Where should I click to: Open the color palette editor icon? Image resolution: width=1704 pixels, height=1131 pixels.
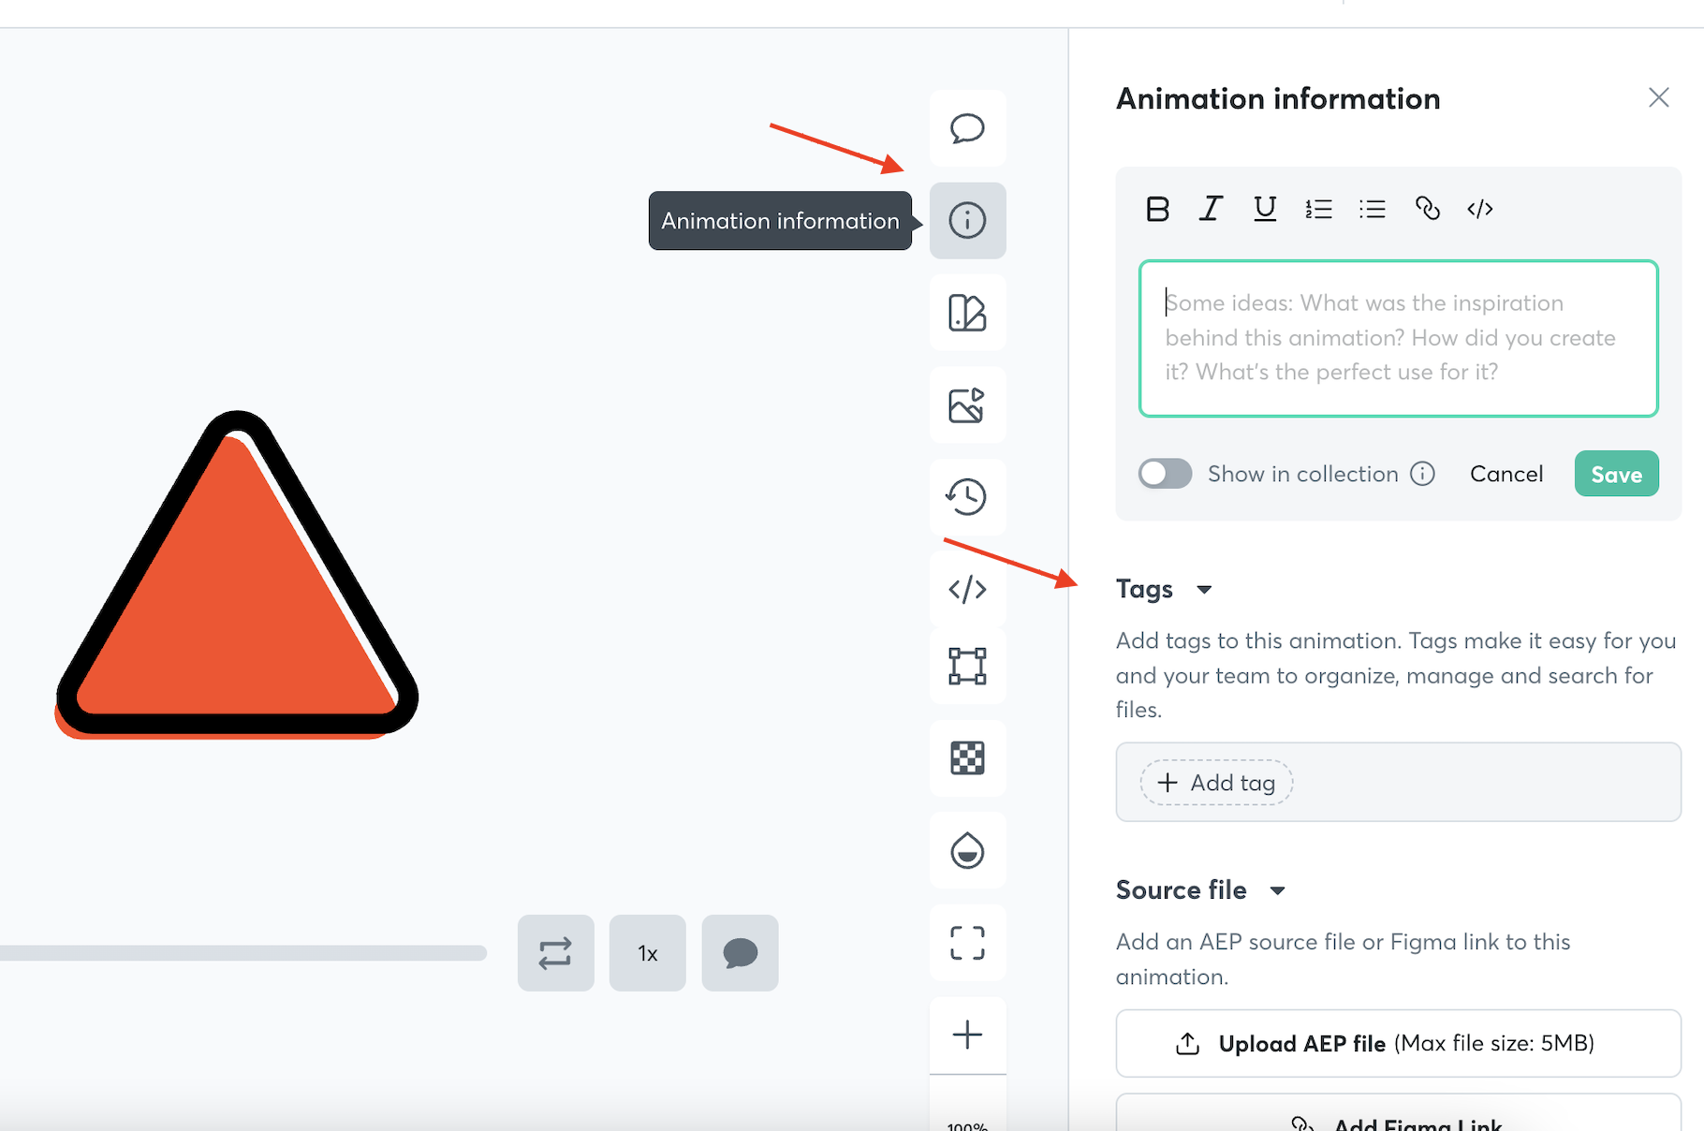[x=967, y=313]
